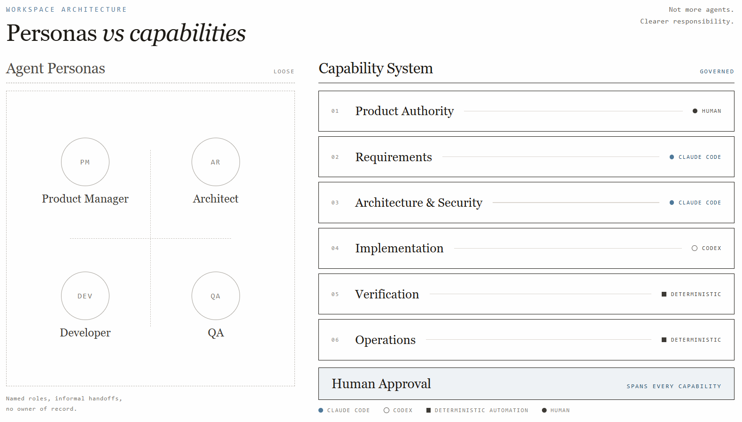Select the QA persona circle
742x422 pixels.
216,296
